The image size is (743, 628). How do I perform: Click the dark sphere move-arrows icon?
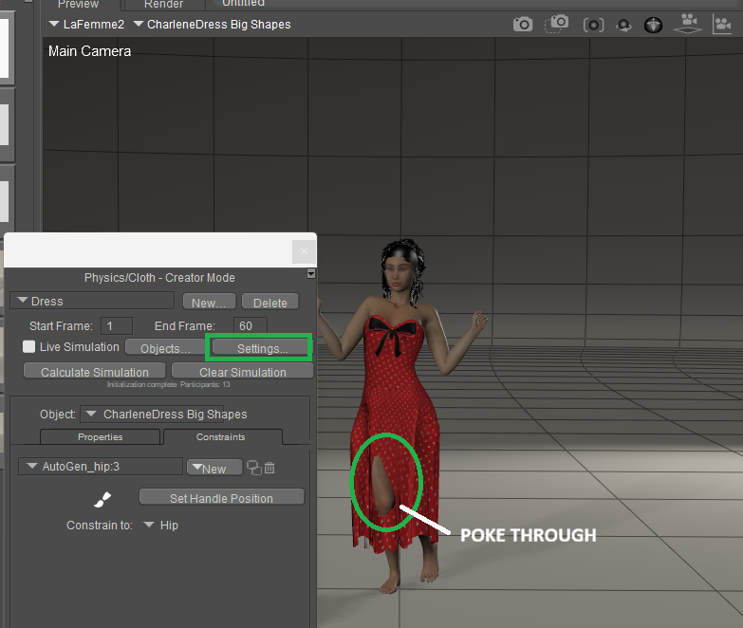[x=653, y=25]
